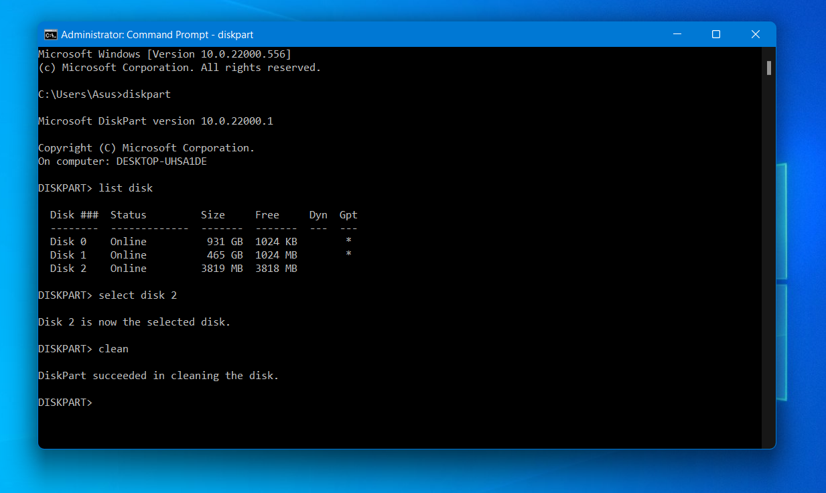Click the 'Status' column header

tap(129, 215)
